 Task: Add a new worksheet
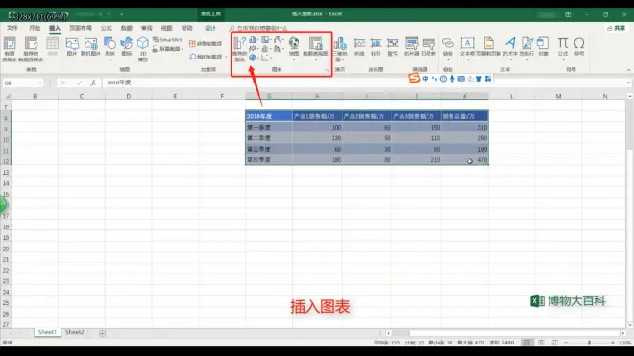102,333
